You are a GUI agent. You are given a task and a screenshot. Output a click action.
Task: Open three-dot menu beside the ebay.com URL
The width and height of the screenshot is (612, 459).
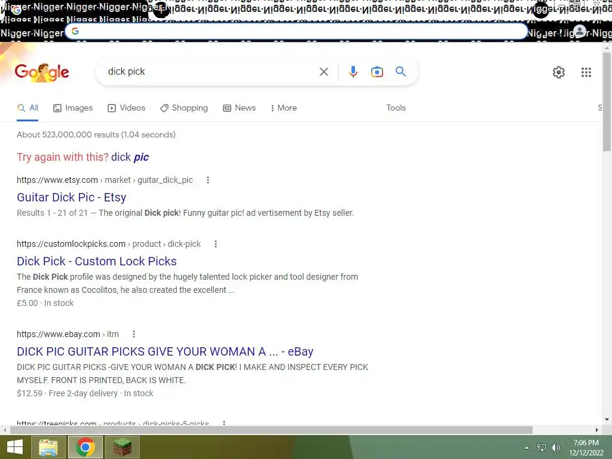point(133,334)
